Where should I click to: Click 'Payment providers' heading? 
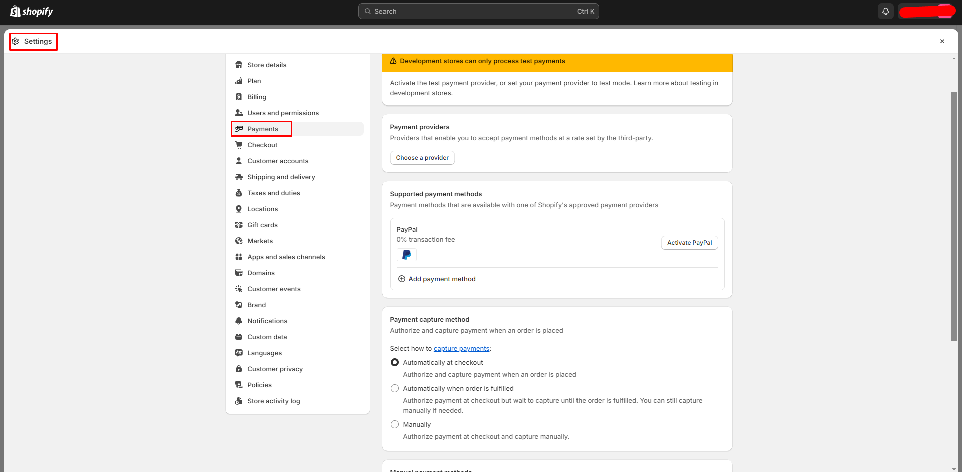point(420,127)
